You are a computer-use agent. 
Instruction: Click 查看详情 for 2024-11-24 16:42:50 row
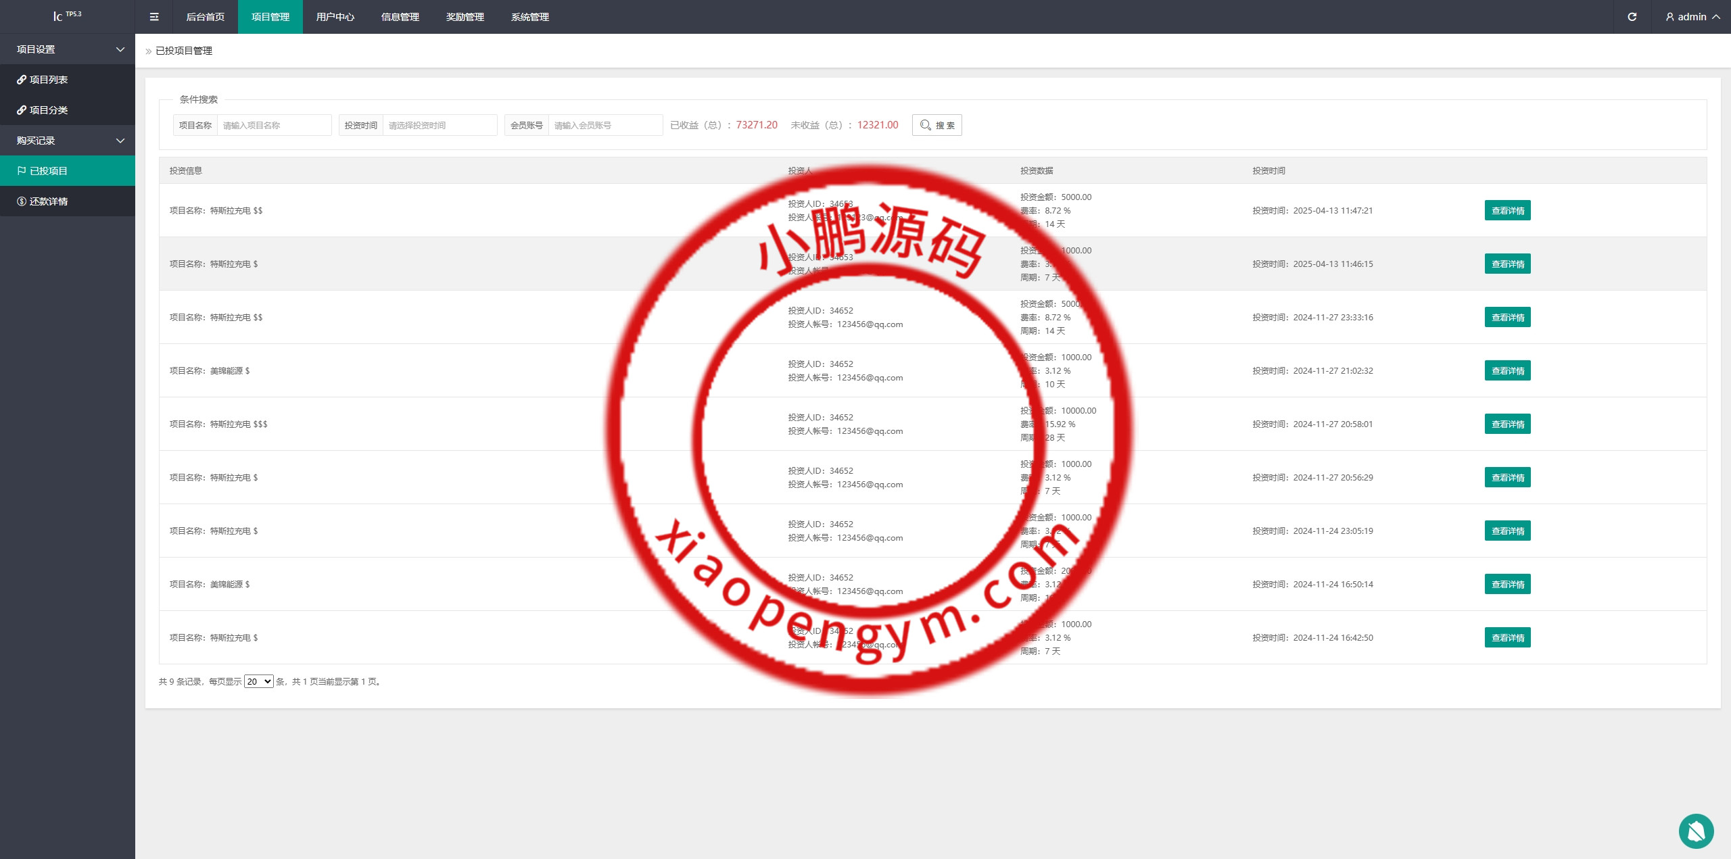click(x=1507, y=637)
